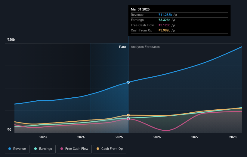
Task: Click the ₹3.989b cash from op value
Action: point(164,31)
